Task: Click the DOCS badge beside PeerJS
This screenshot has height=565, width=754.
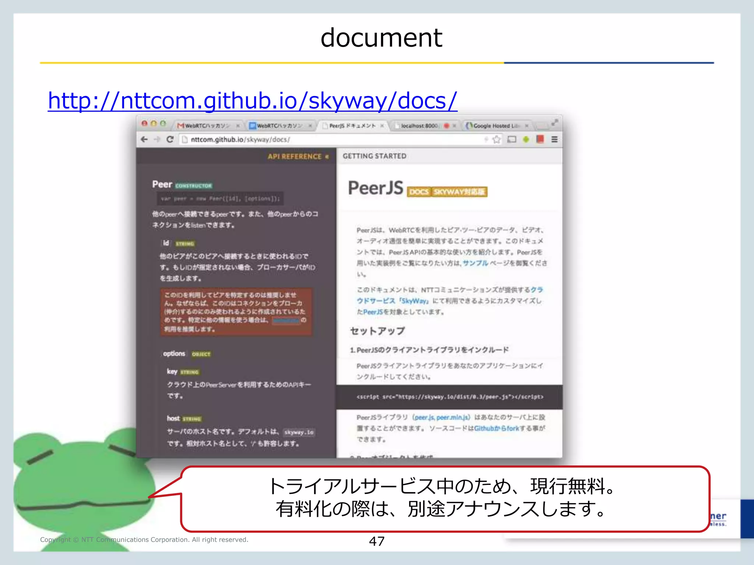Action: [419, 192]
